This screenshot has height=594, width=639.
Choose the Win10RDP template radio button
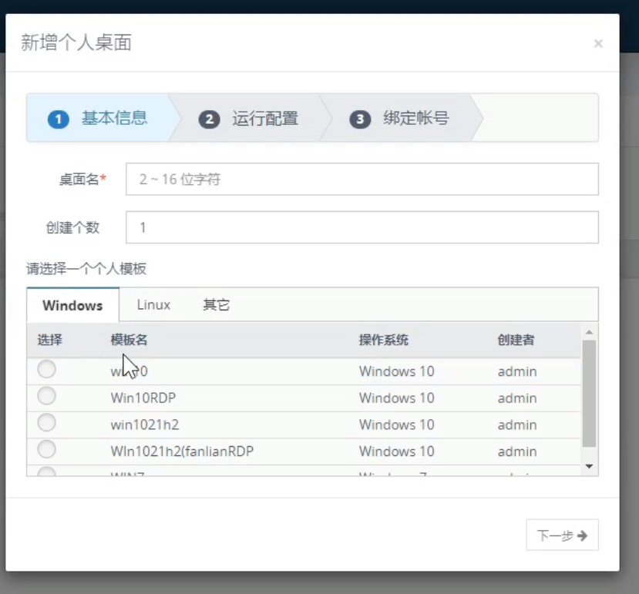pos(47,397)
